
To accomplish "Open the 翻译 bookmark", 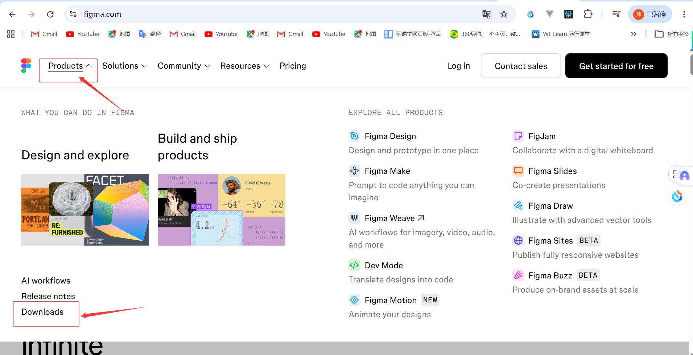I will [x=150, y=34].
